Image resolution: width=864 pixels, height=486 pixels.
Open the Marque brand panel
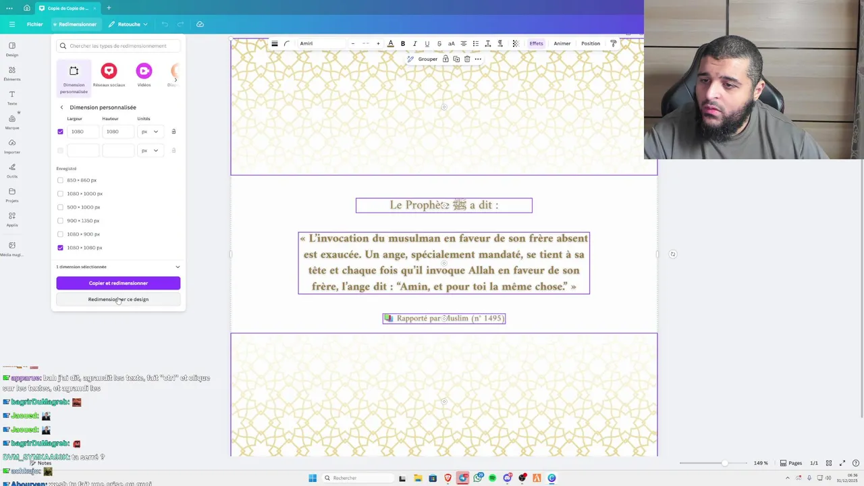[12, 122]
